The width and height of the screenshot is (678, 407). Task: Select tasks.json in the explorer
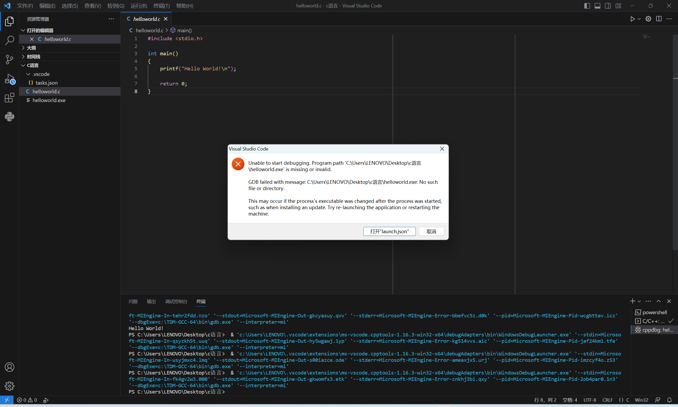click(46, 83)
